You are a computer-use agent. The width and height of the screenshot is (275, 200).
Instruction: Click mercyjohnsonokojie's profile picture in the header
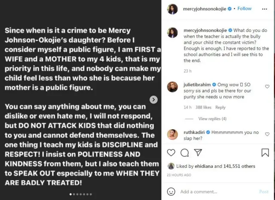point(171,8)
